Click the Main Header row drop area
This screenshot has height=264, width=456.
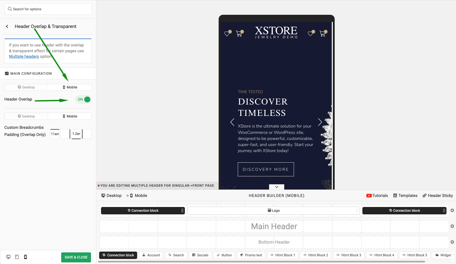point(274,226)
